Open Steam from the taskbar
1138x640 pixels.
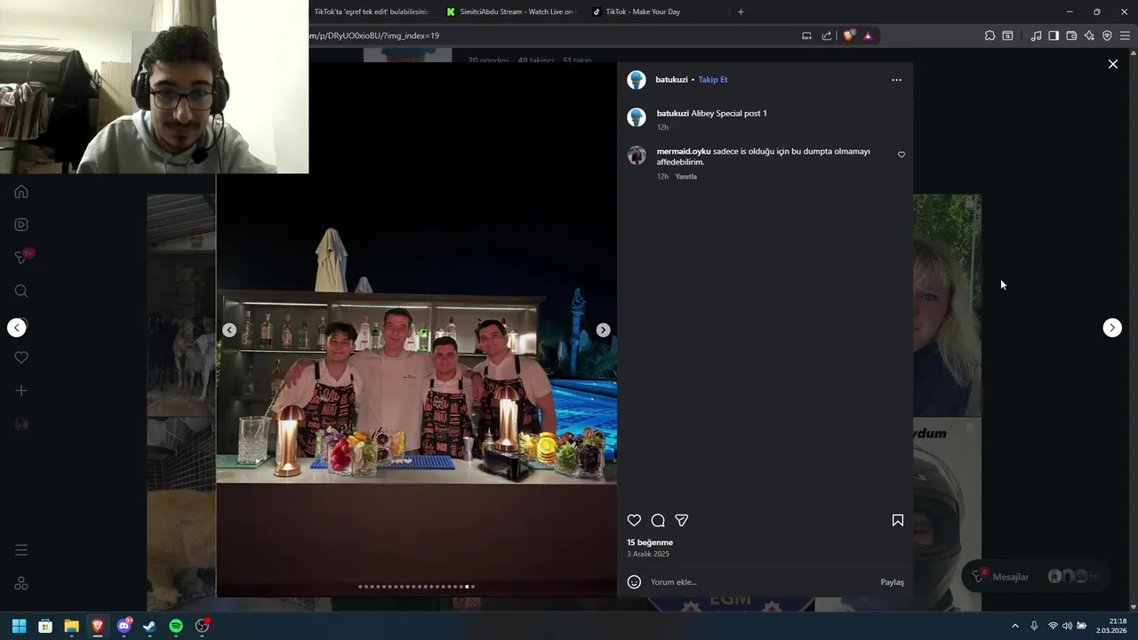click(149, 626)
